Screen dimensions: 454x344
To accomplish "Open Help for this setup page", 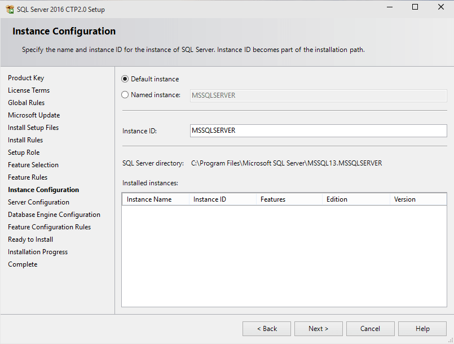I will pos(422,329).
